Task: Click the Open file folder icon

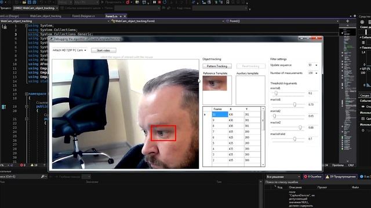Action: click(x=24, y=2)
